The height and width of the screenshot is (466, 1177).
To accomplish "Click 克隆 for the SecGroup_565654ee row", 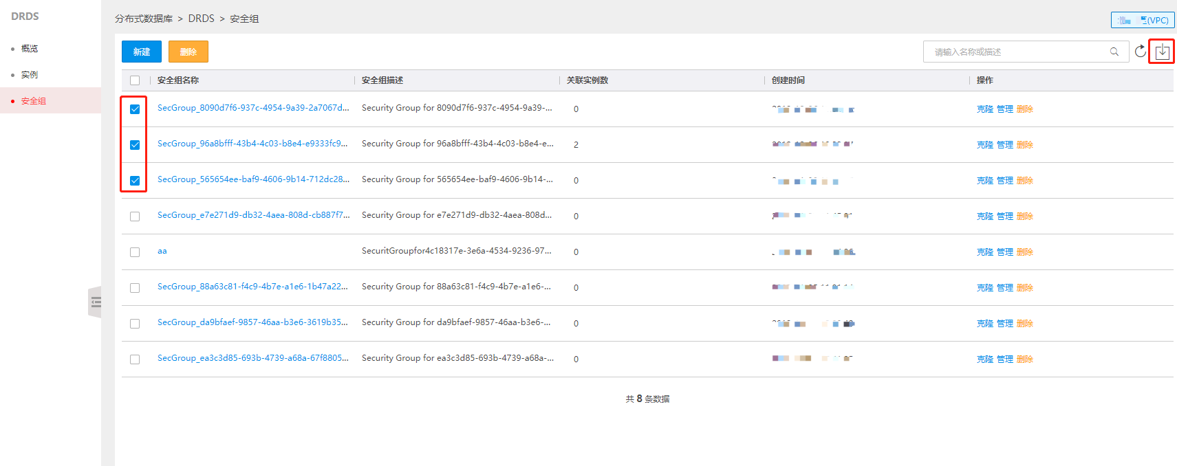I will pos(985,181).
